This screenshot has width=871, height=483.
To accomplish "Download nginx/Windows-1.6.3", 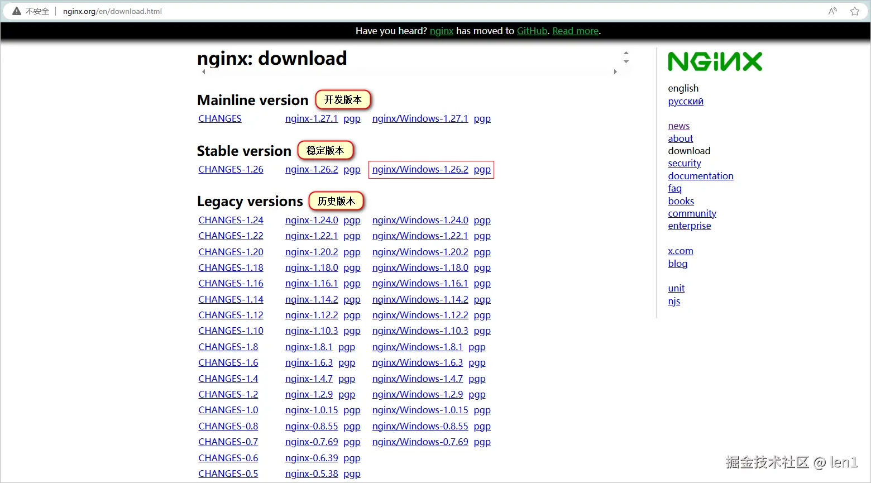I will click(418, 362).
